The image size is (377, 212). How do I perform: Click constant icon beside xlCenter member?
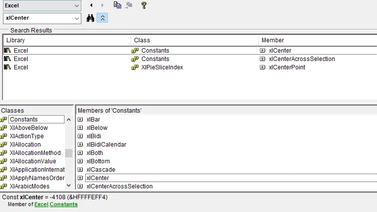pos(80,178)
